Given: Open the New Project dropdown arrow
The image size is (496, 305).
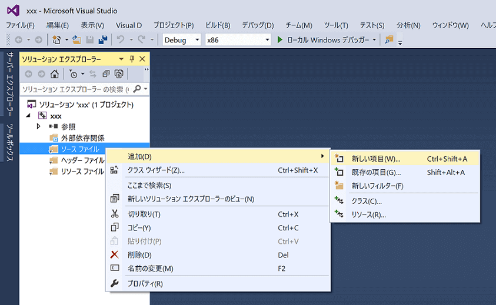Looking at the screenshot, I should coord(66,40).
